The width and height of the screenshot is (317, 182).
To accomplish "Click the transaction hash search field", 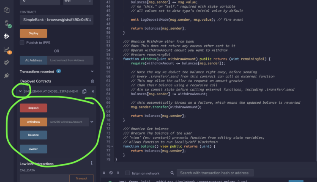I will [x=215, y=173].
